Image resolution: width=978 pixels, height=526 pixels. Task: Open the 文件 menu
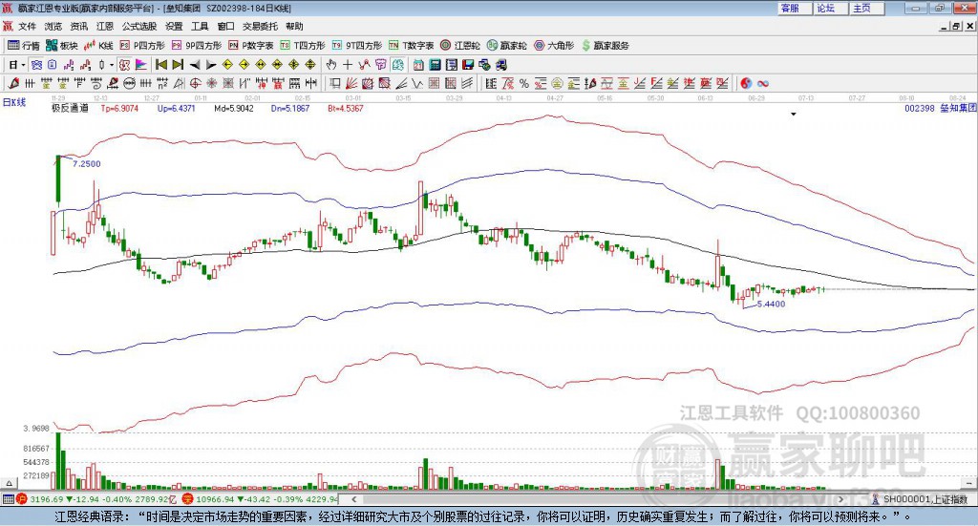pyautogui.click(x=28, y=26)
